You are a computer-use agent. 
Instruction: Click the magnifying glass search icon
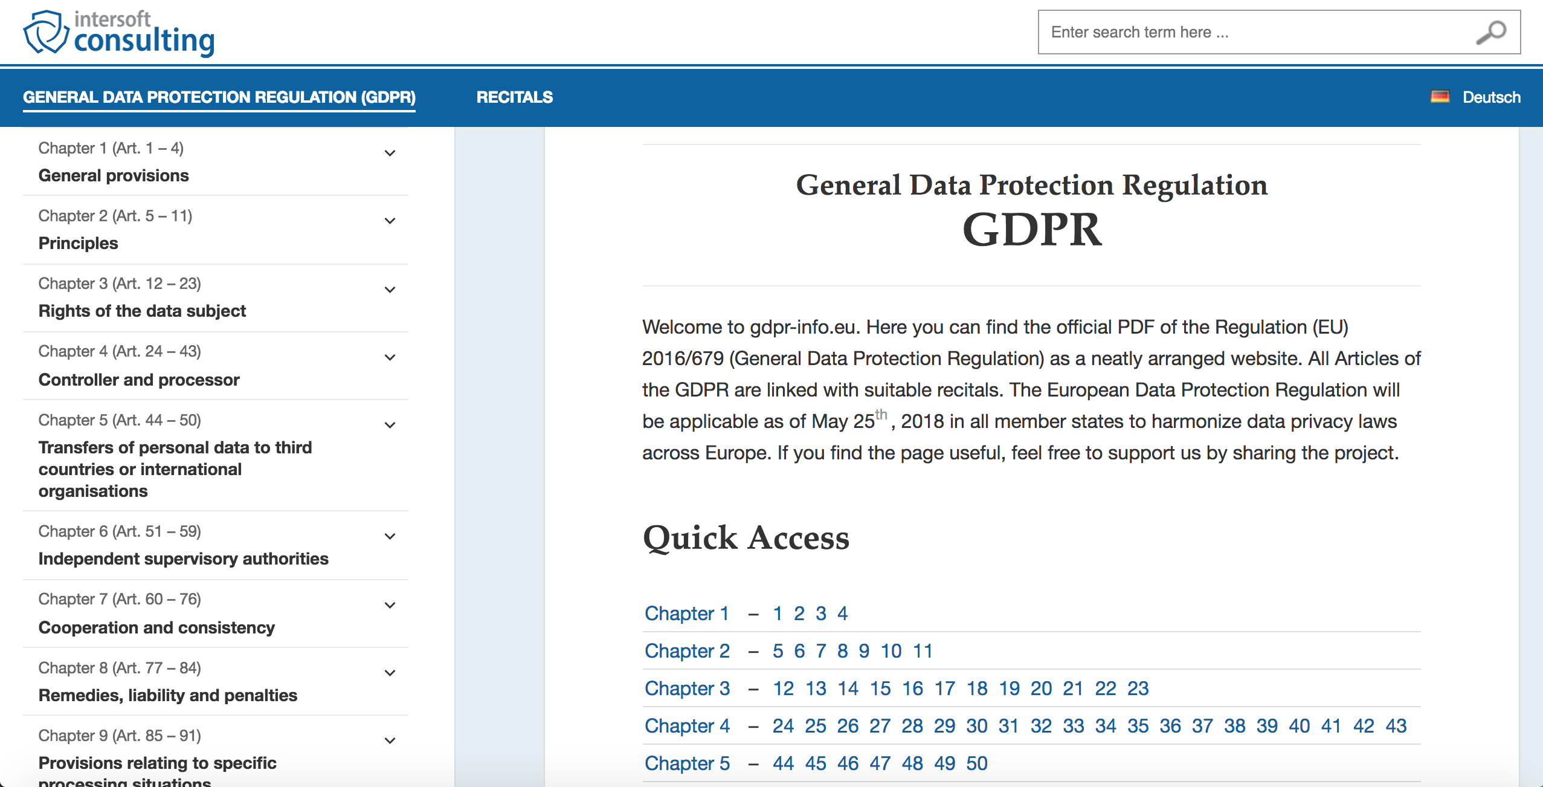(1491, 33)
